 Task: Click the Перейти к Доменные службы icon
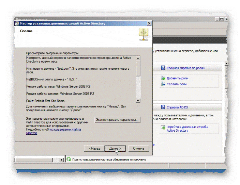163,127
